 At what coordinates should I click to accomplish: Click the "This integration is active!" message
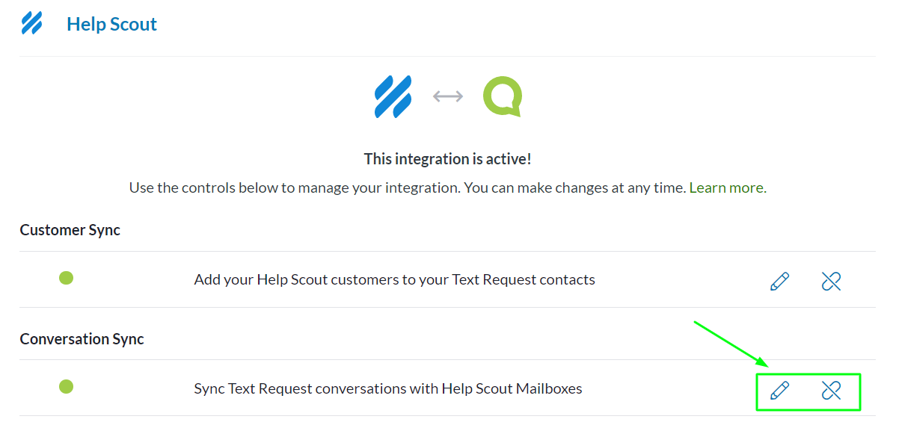click(447, 159)
